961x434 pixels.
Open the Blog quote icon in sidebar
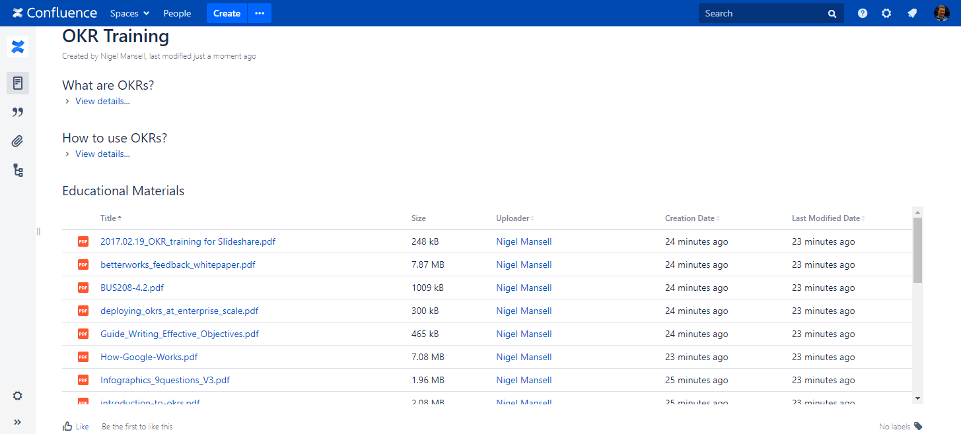point(18,112)
